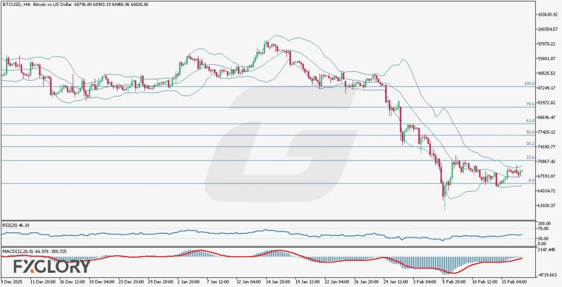This screenshot has width=562, height=287.
Task: Click the 97078.22 price axis label
Action: [x=547, y=44]
